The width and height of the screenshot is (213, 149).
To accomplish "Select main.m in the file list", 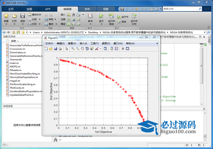I will pyautogui.click(x=14, y=63).
